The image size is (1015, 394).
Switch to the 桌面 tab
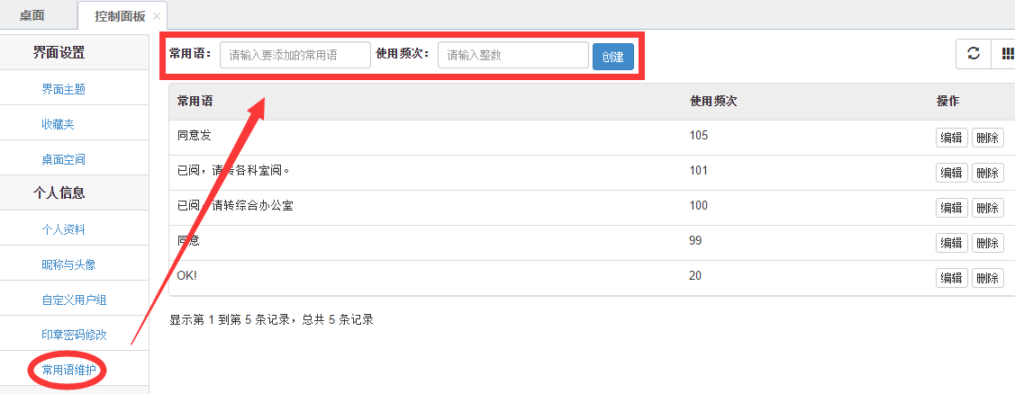point(32,15)
